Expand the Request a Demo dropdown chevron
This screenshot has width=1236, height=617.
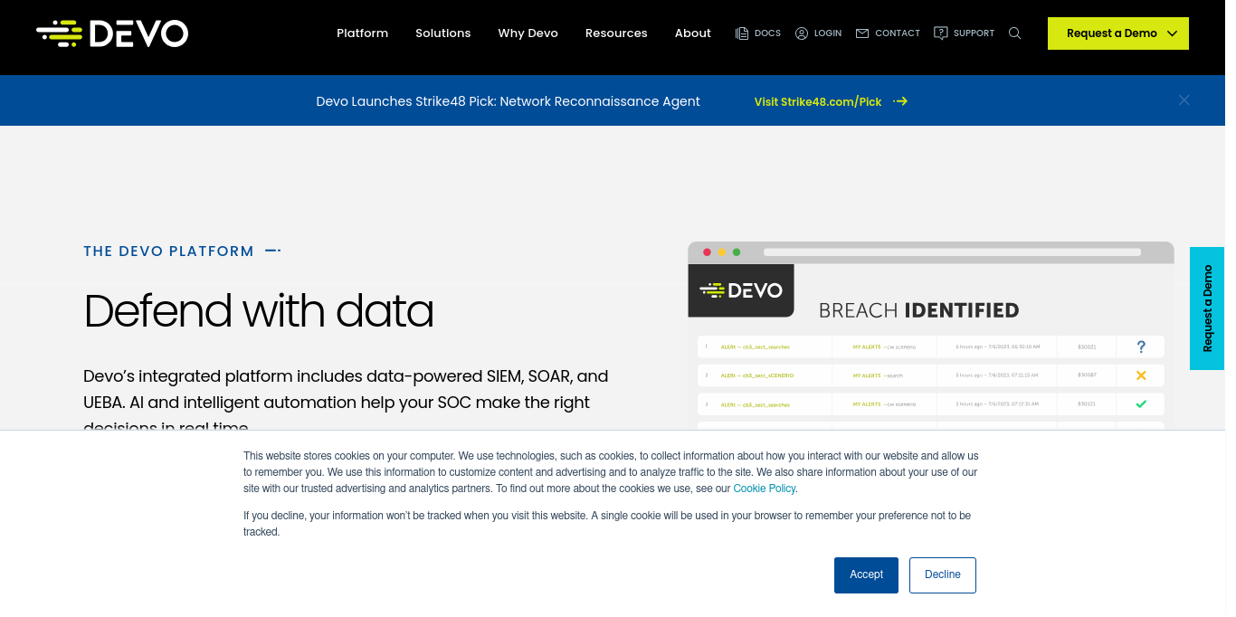point(1173,33)
